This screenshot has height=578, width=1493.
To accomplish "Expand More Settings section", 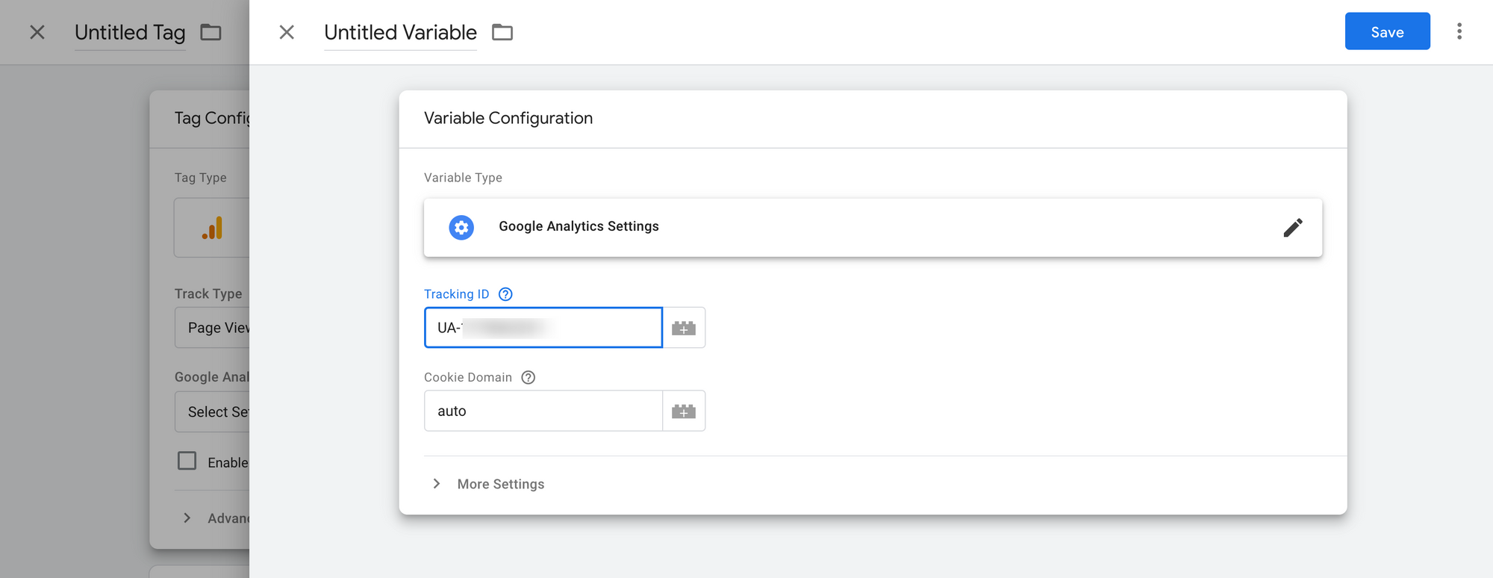I will [x=437, y=484].
